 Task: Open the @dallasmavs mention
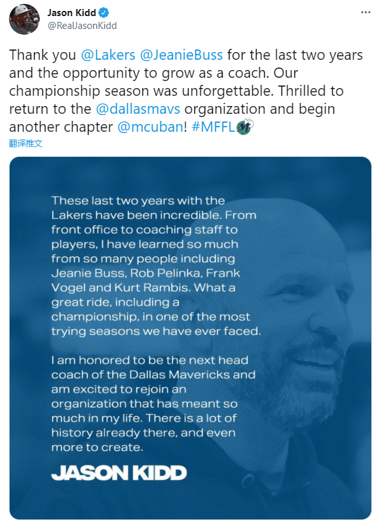point(138,109)
